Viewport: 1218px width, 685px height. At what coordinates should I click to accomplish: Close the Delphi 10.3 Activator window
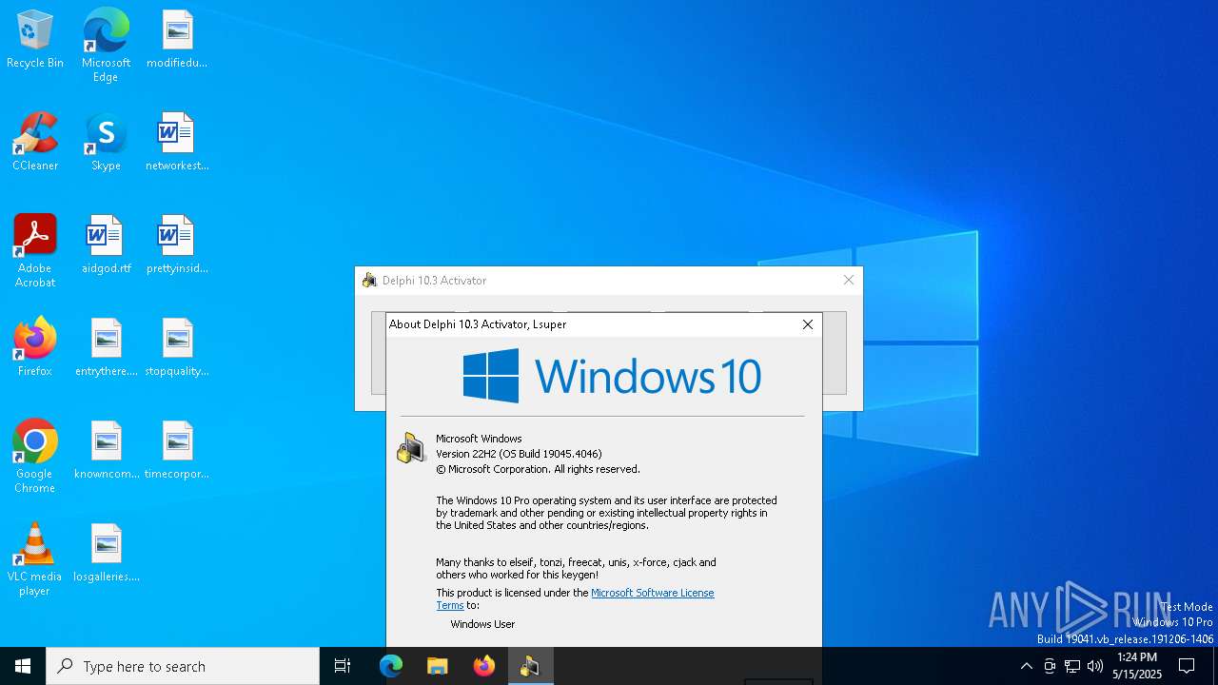849,280
